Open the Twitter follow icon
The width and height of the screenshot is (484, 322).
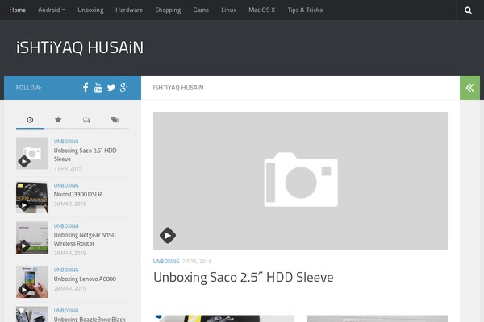[x=111, y=88]
